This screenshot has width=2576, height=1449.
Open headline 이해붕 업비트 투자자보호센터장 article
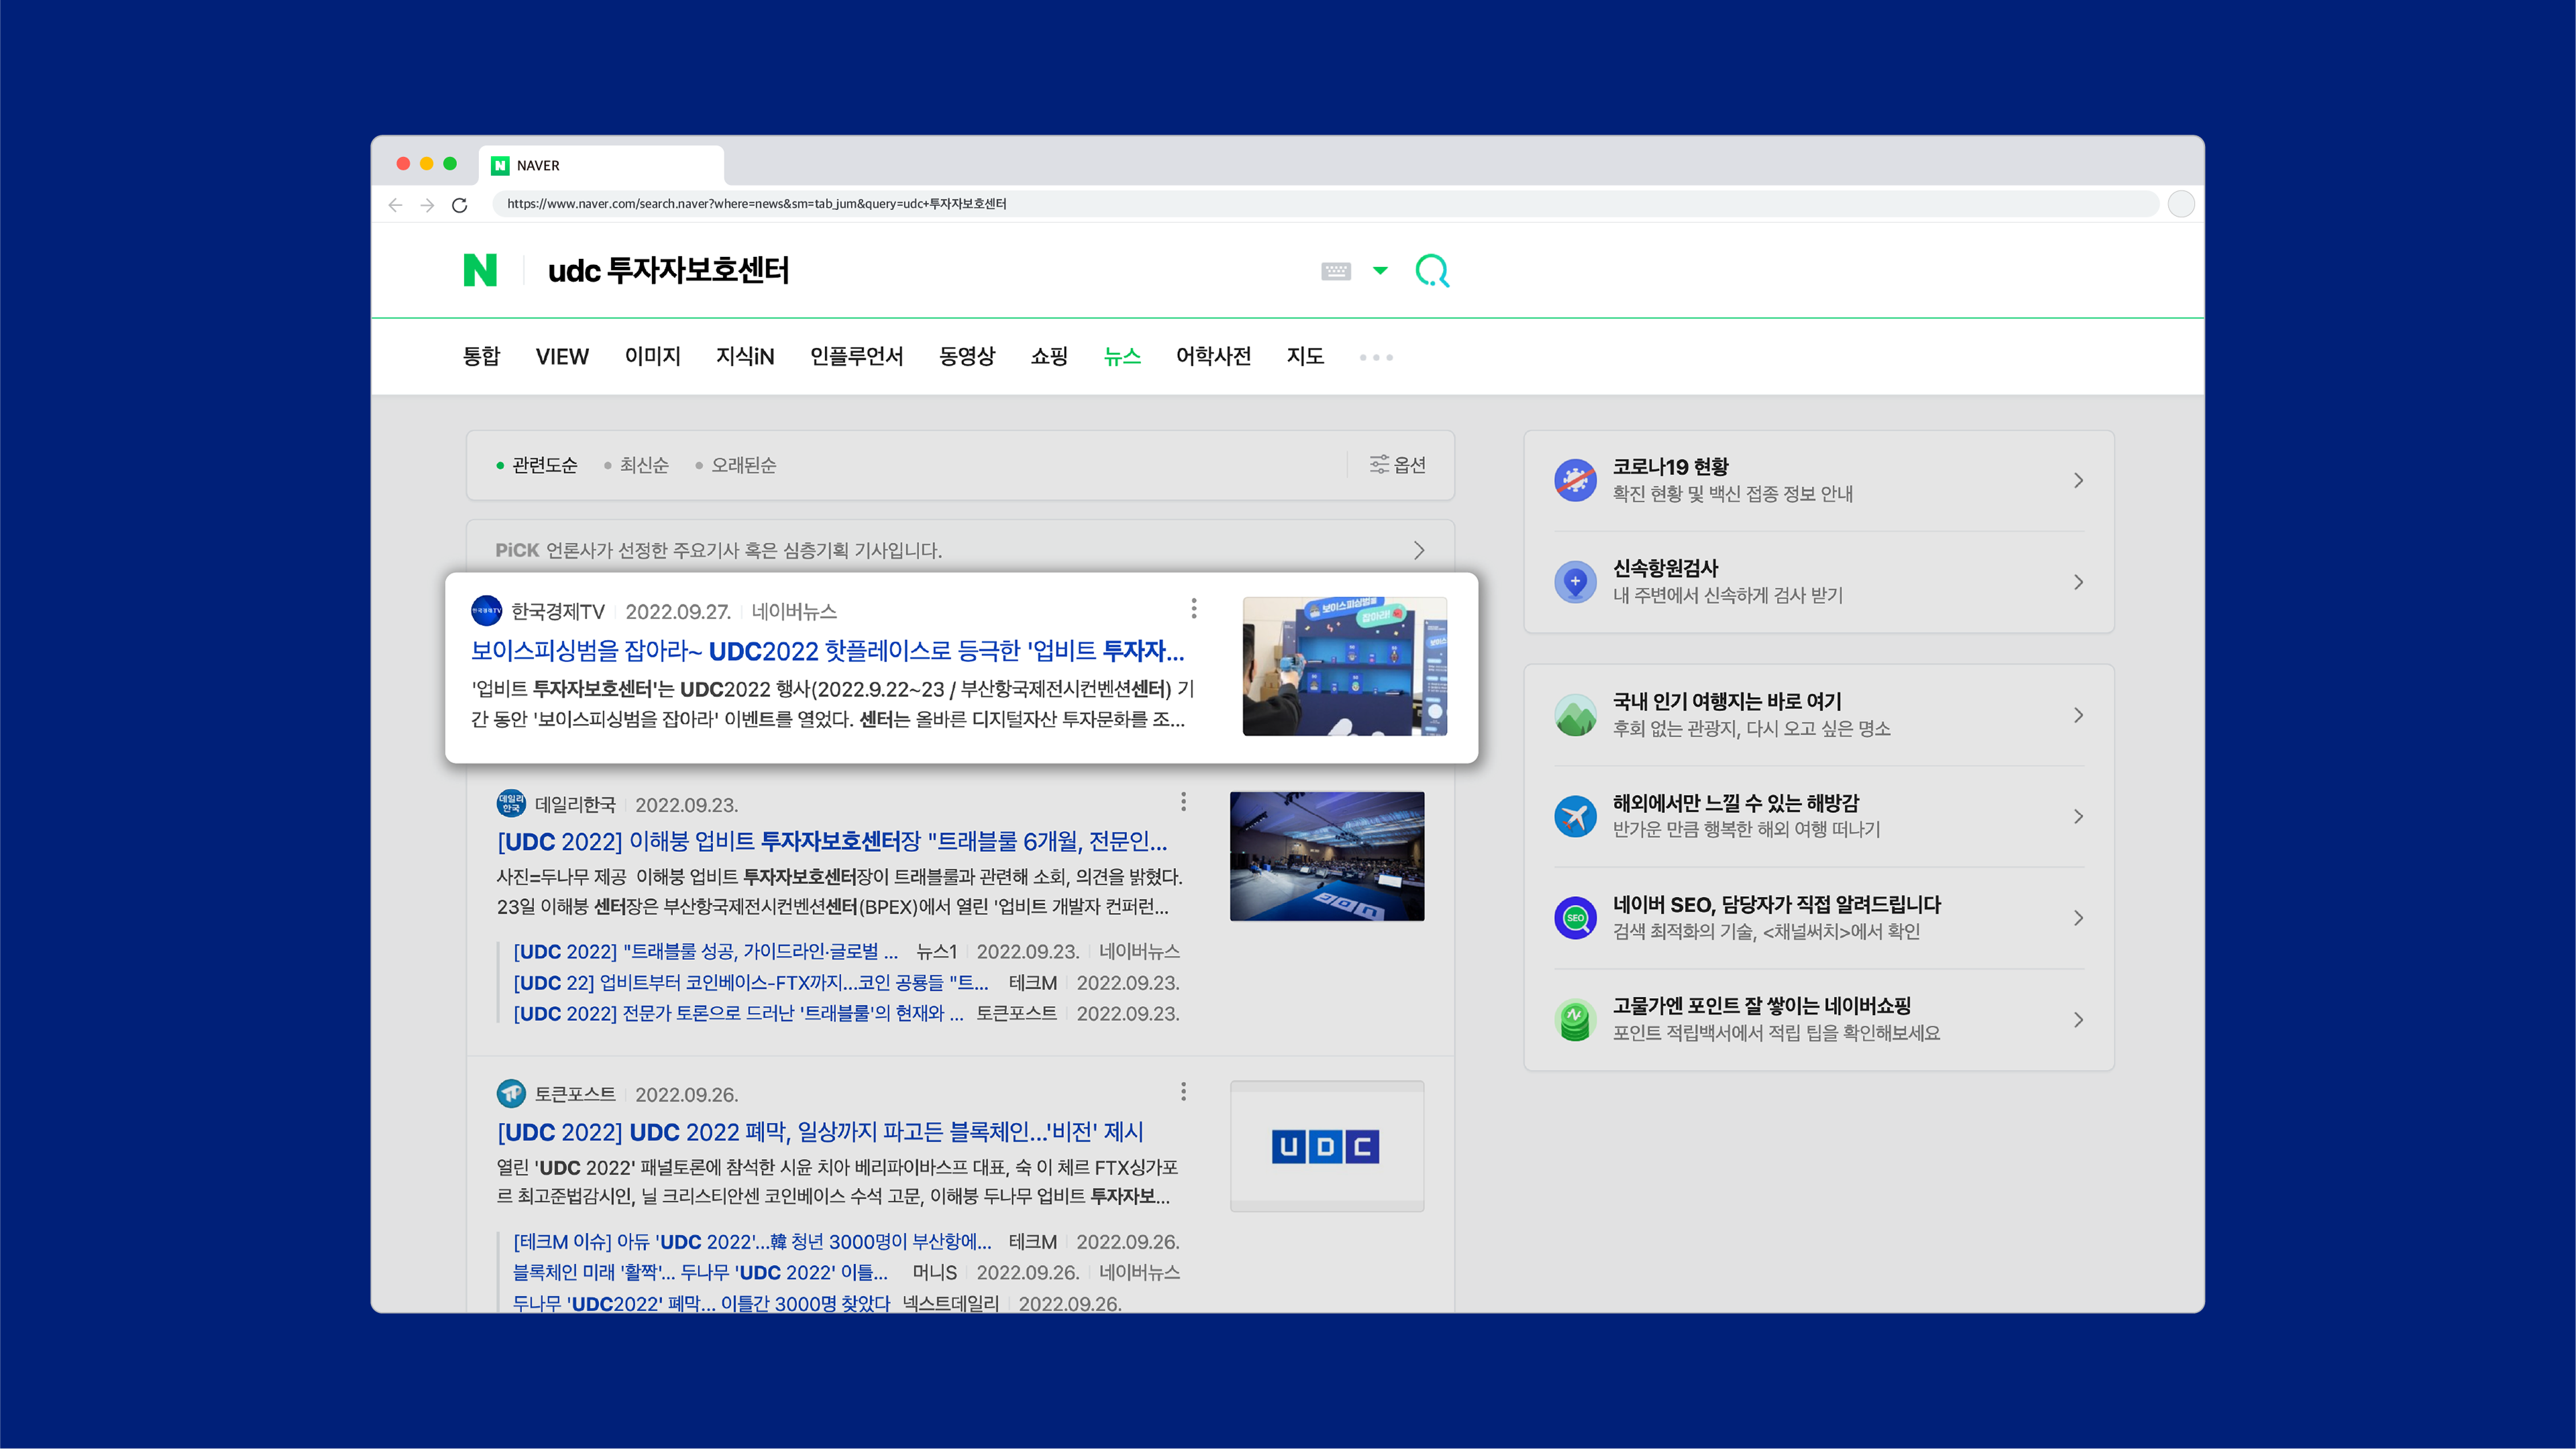pos(832,841)
